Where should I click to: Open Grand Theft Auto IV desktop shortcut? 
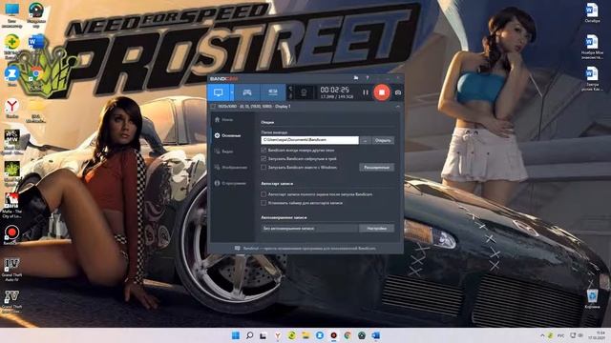[x=11, y=269]
